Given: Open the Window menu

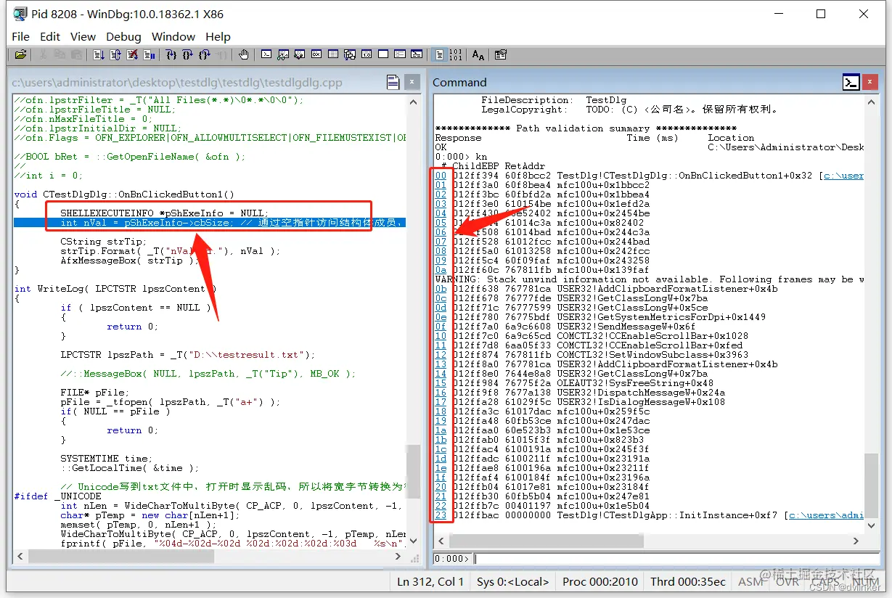Looking at the screenshot, I should pyautogui.click(x=173, y=36).
